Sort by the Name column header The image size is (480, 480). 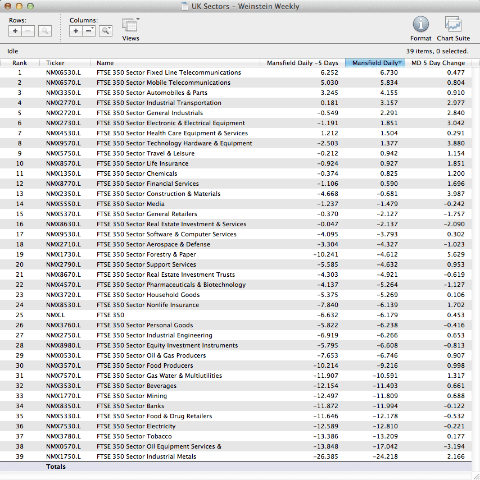(105, 63)
